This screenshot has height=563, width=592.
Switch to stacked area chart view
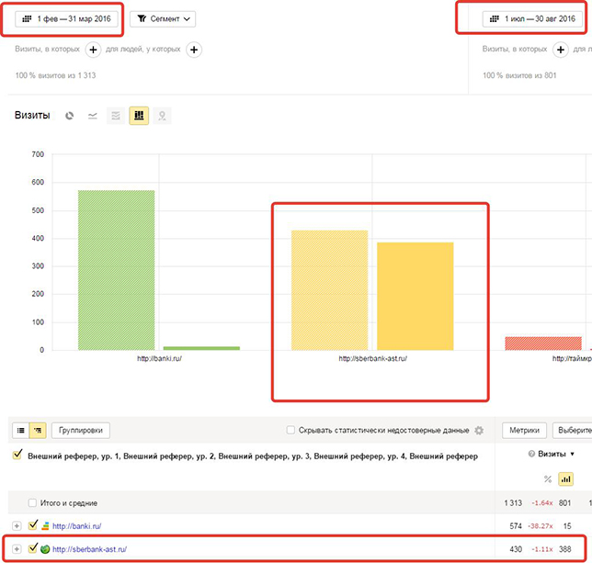(x=116, y=116)
